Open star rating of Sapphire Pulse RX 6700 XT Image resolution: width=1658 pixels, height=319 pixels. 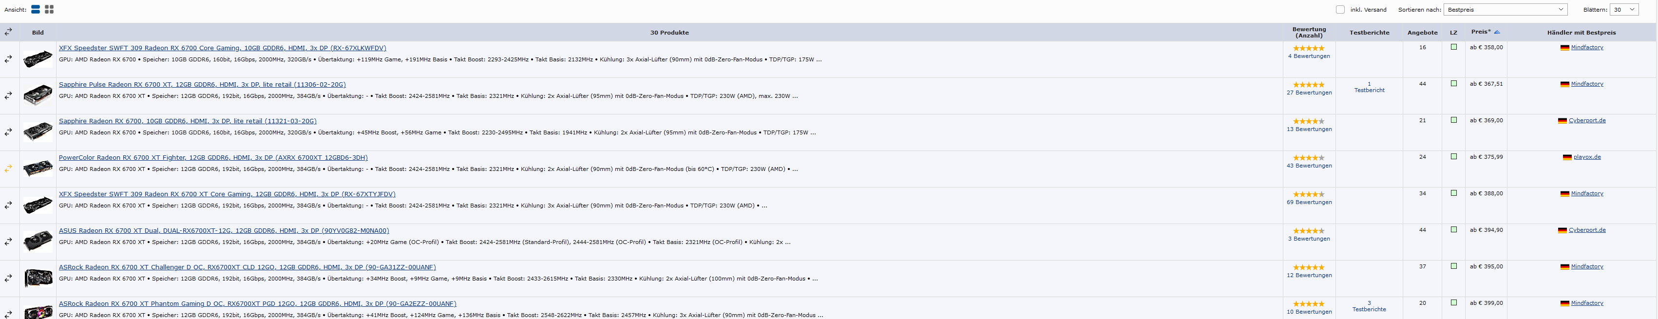tap(1309, 85)
